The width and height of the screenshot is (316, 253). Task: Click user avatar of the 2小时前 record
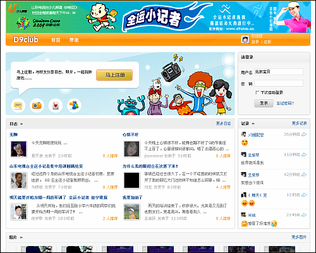click(244, 214)
